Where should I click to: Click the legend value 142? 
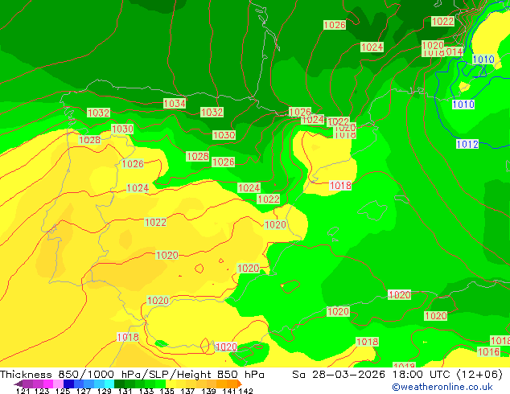pos(246,391)
